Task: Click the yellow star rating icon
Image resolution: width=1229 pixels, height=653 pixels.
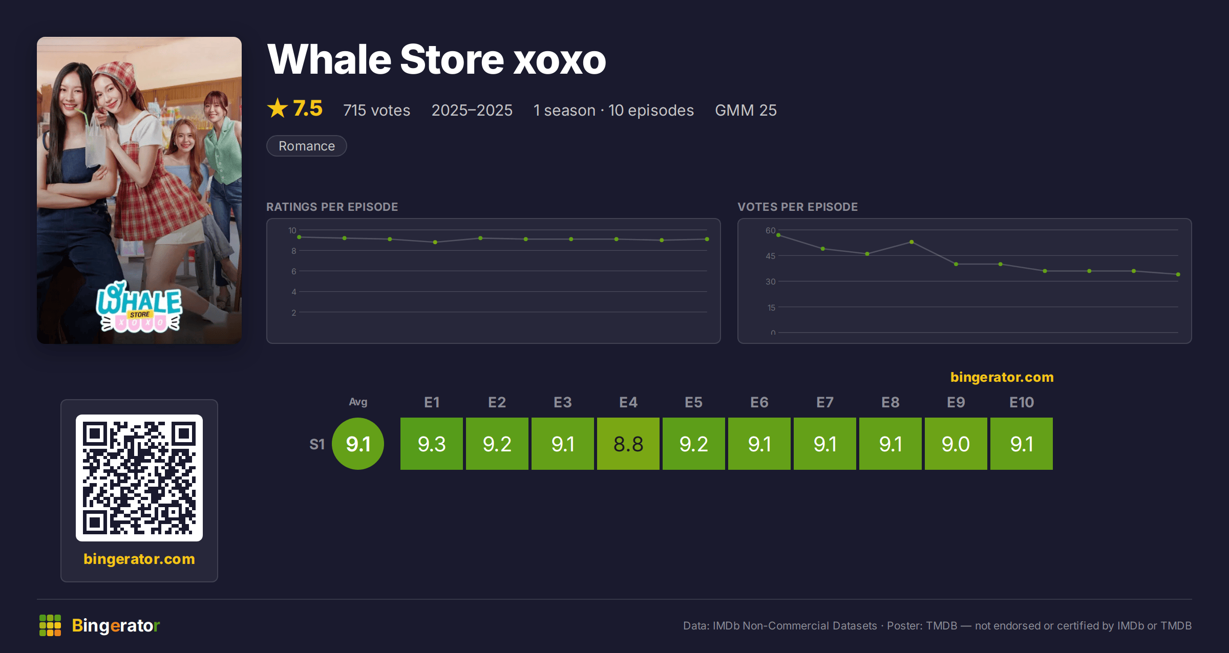Action: pos(278,108)
